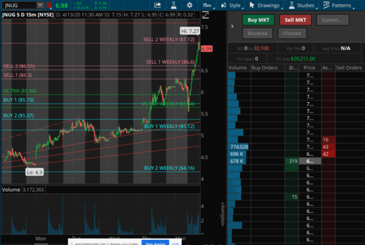
Task: Click the Sell Orders column header
Action: (x=349, y=68)
